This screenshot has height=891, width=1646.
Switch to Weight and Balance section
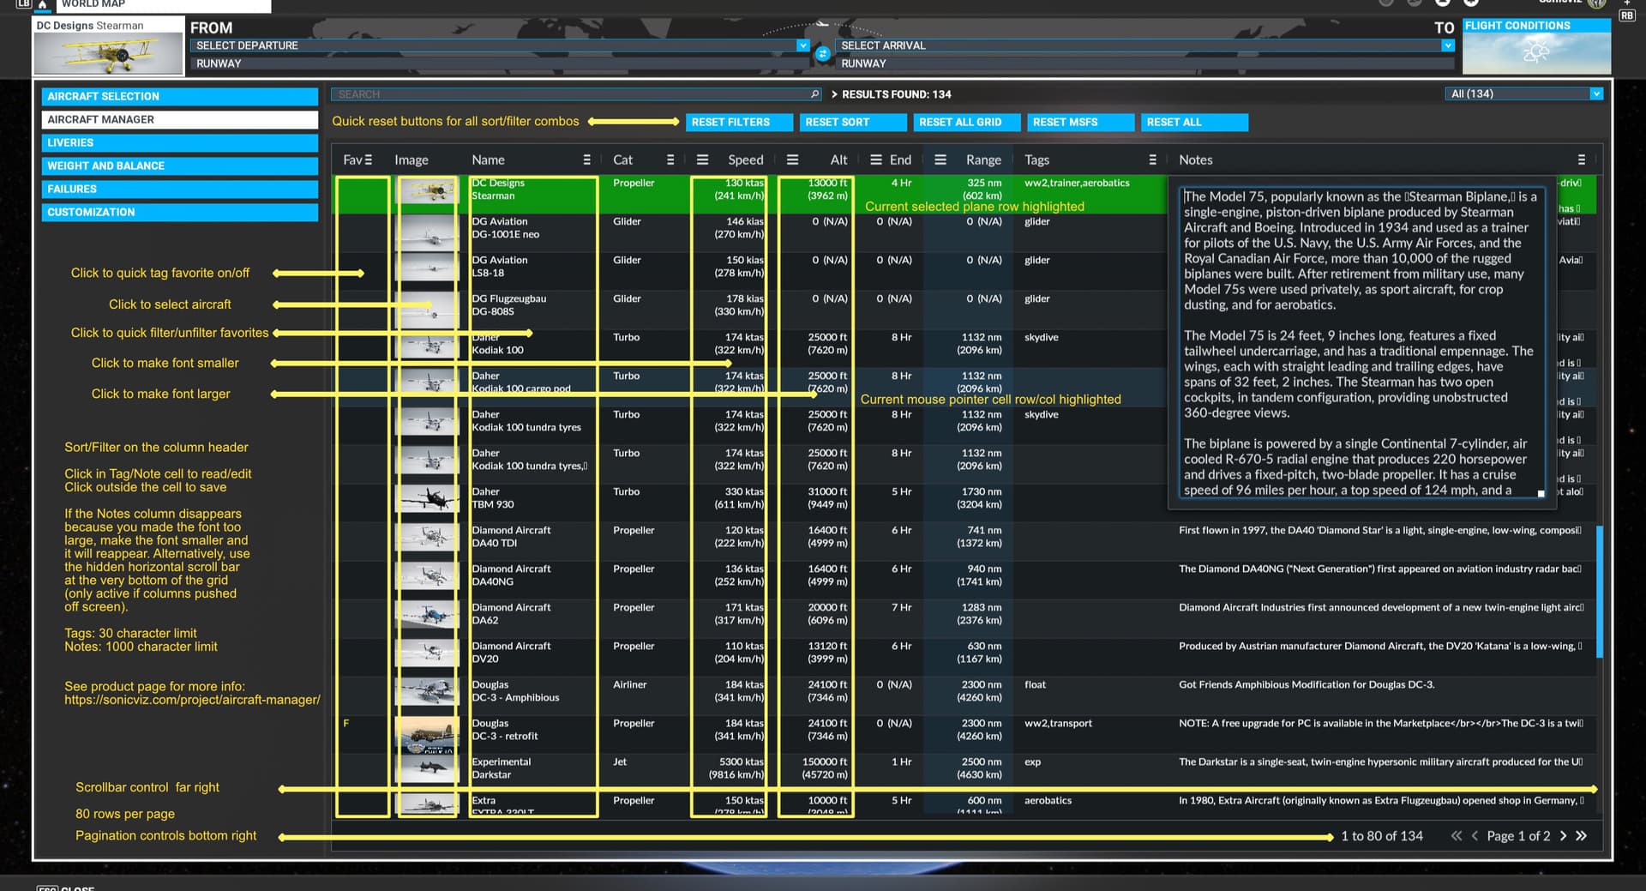[179, 166]
